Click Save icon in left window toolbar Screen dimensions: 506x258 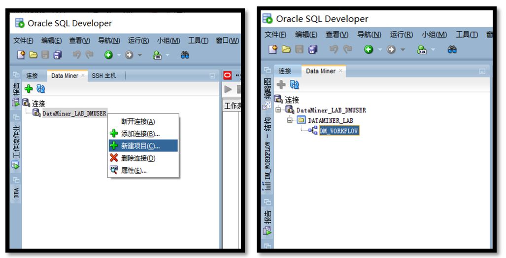[45, 55]
